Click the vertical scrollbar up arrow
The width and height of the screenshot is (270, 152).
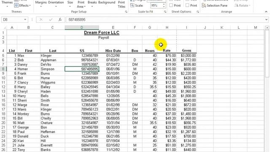click(x=267, y=27)
